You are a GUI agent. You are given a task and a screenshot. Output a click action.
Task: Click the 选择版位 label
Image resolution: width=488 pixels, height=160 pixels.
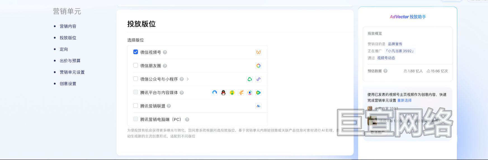[136, 40]
